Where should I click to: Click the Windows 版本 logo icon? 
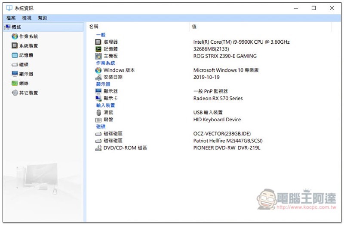click(x=98, y=70)
